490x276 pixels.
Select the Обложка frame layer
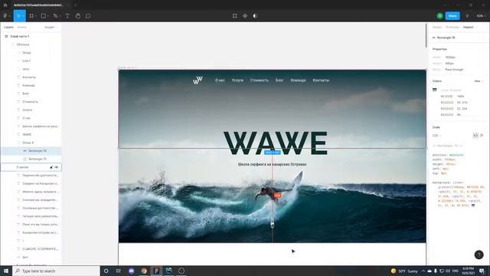coord(31,44)
